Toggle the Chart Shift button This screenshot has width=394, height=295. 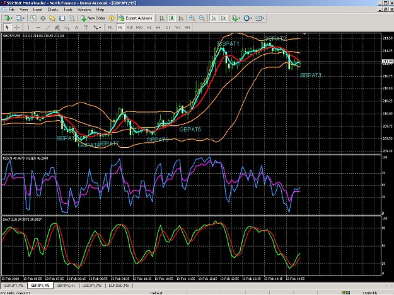point(223,18)
